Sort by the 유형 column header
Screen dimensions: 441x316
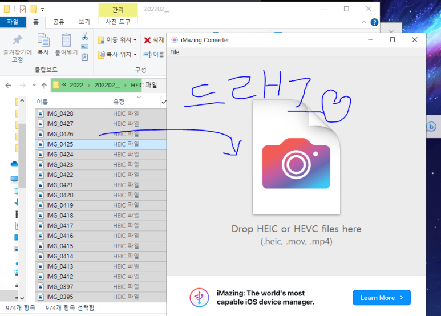119,102
